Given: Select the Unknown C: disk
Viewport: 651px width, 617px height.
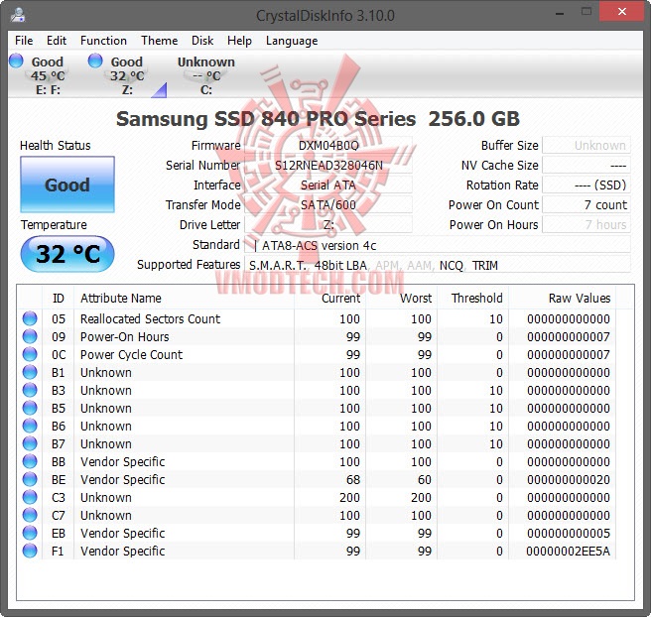Looking at the screenshot, I should (206, 75).
